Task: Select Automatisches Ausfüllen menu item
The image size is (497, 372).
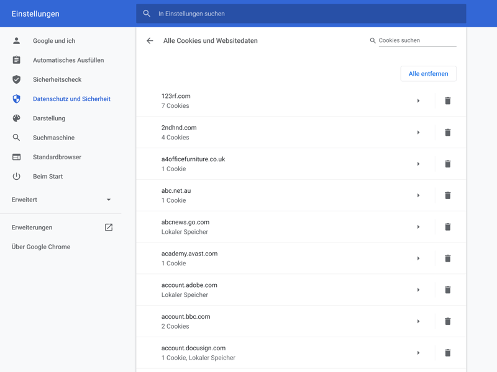Action: (x=68, y=60)
